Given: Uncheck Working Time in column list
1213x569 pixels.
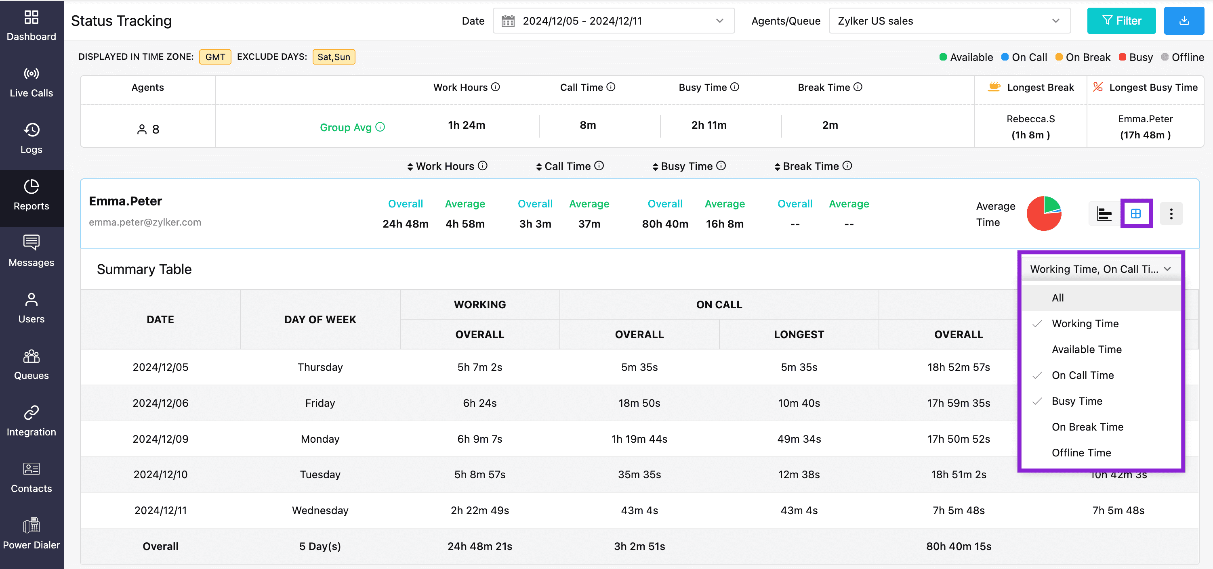Looking at the screenshot, I should pos(1085,324).
